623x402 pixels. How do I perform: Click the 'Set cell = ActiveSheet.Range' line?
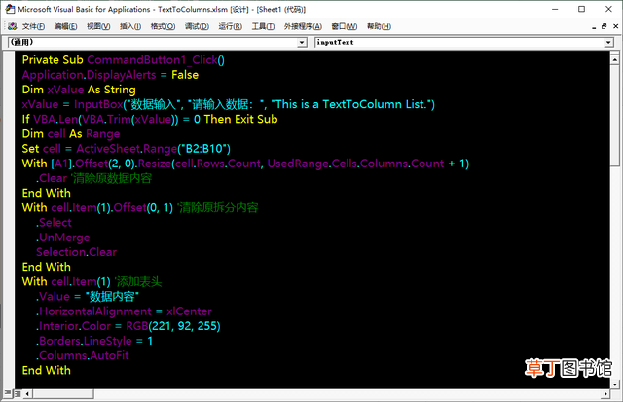click(x=126, y=149)
